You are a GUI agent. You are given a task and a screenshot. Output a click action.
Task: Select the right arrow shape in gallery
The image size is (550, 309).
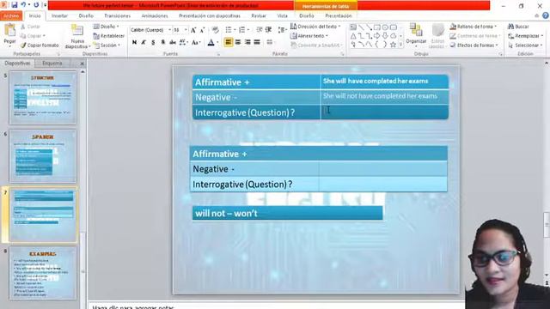tap(377, 36)
